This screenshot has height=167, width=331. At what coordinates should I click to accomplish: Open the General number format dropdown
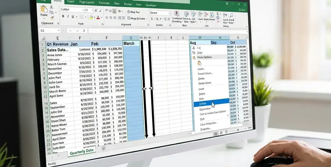click(x=169, y=13)
